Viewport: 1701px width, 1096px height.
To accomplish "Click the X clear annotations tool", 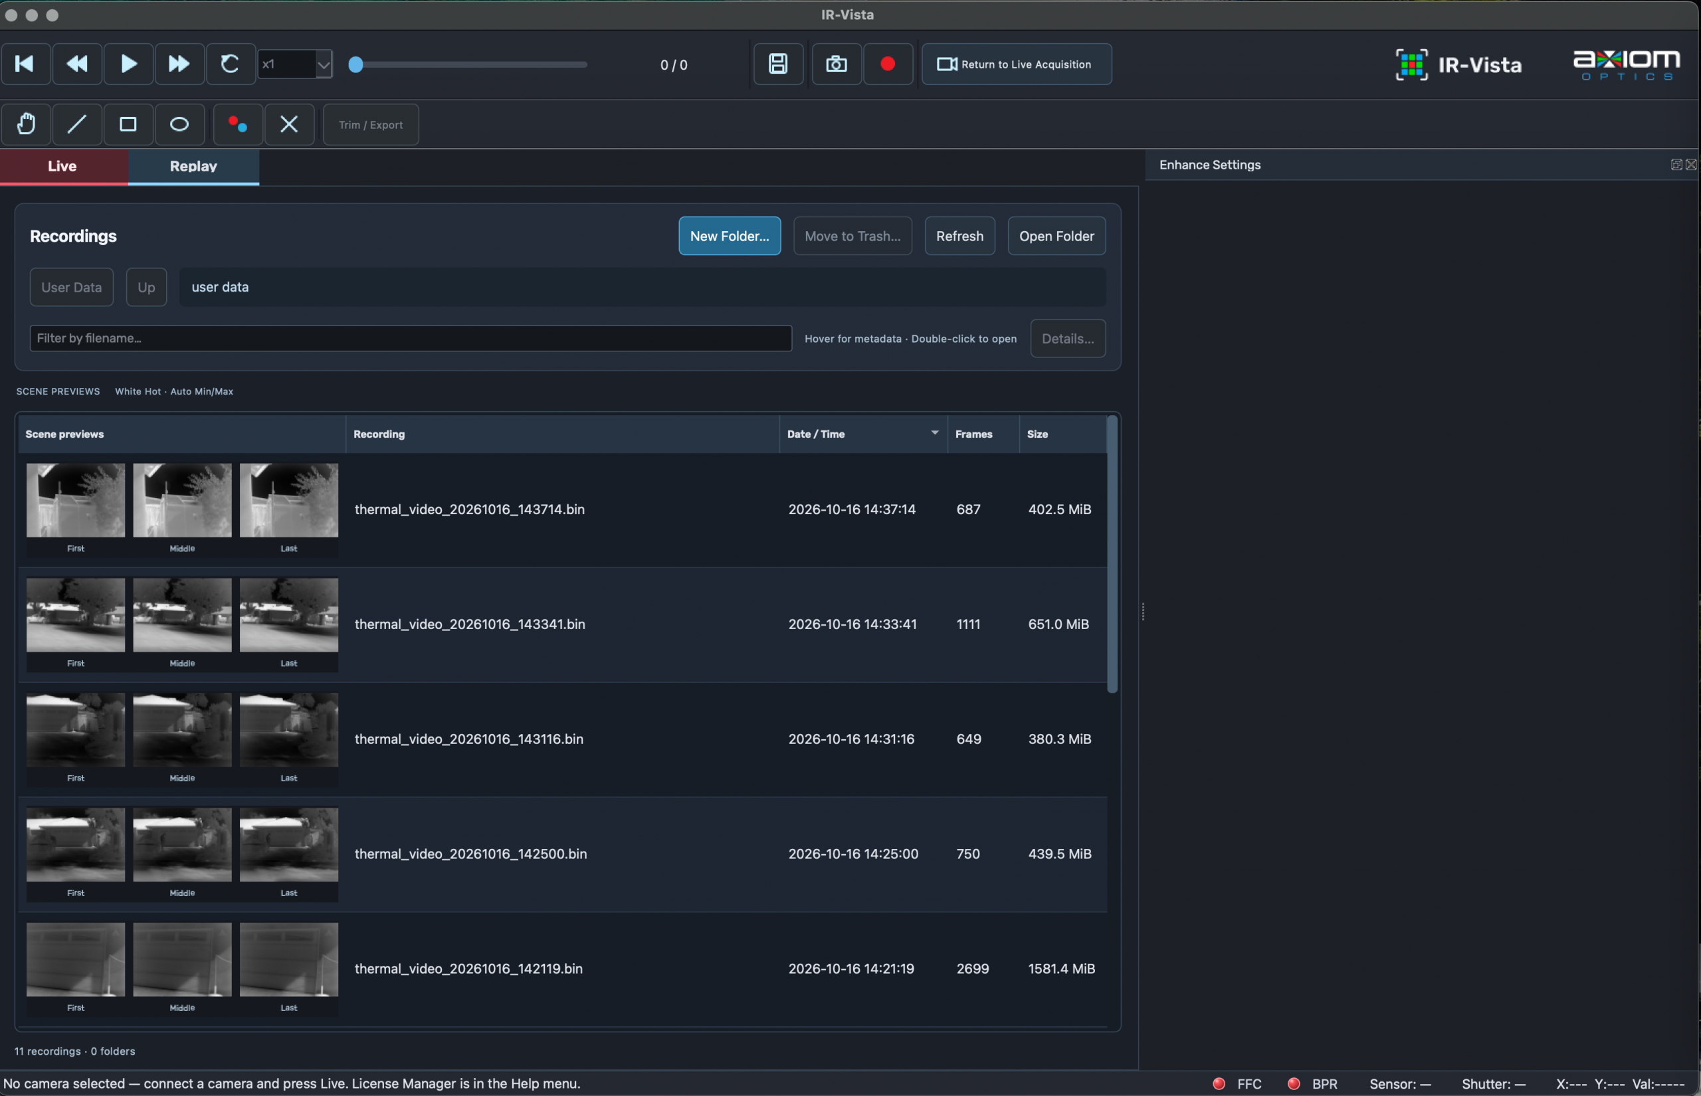I will (x=289, y=125).
